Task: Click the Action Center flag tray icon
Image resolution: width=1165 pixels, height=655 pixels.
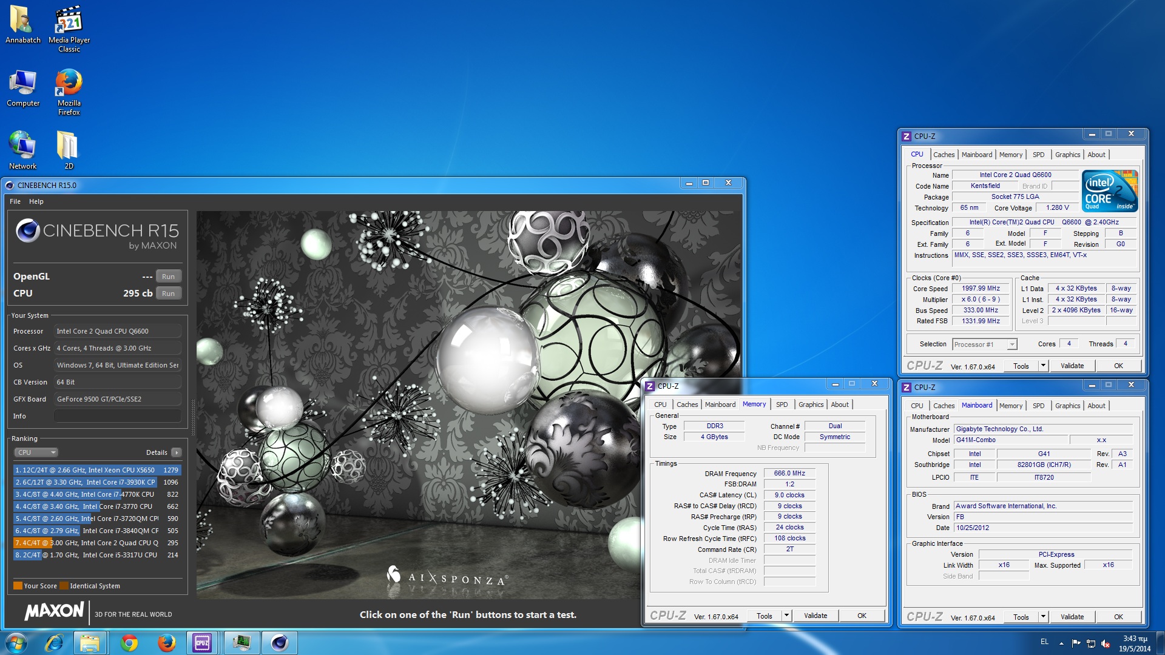Action: tap(1076, 643)
